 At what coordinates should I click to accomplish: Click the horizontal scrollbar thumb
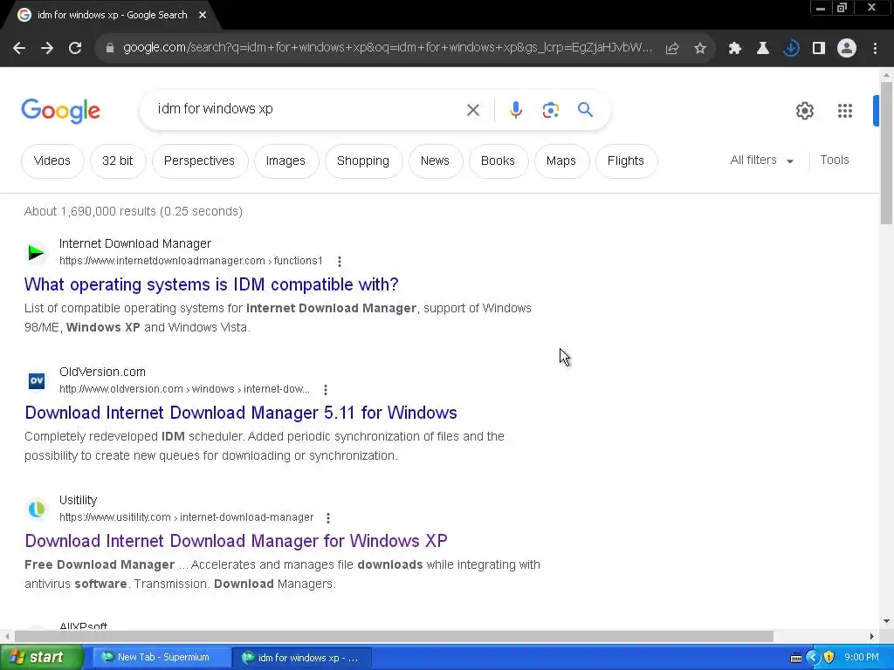[x=394, y=636]
